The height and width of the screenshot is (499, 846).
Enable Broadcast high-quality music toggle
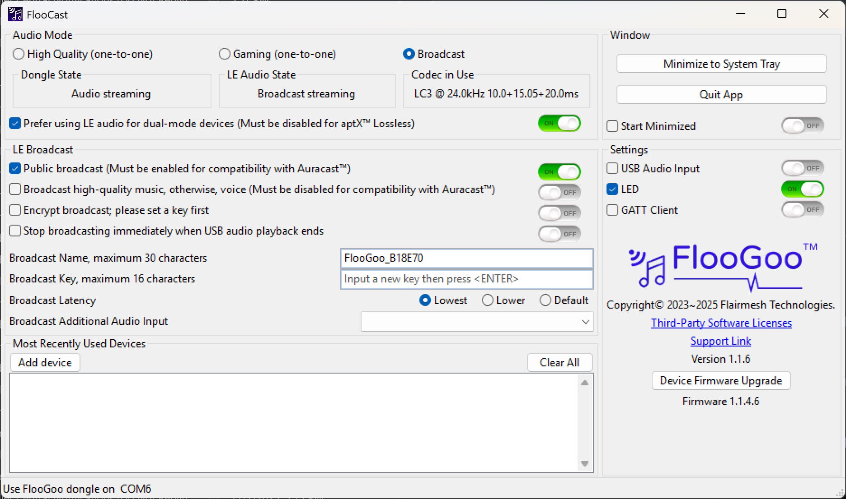coord(559,192)
